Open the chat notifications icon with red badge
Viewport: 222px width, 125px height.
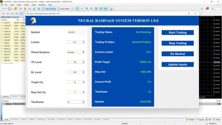(x=207, y=9)
